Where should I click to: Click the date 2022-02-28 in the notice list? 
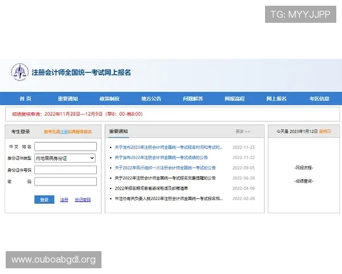(x=243, y=199)
